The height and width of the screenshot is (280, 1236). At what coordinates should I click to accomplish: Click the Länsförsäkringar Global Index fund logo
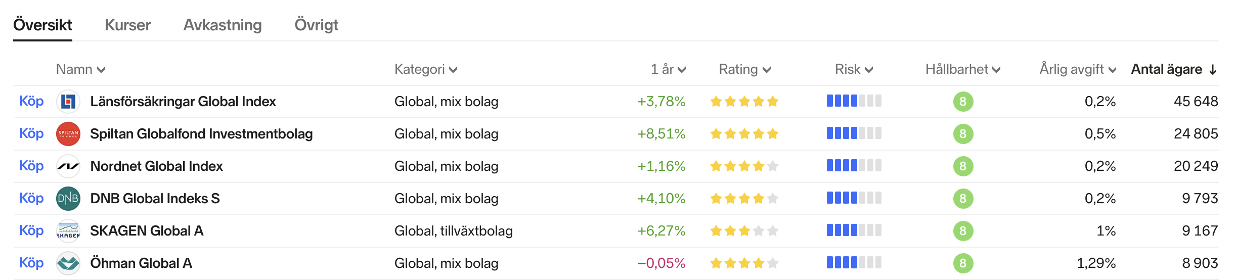[68, 102]
